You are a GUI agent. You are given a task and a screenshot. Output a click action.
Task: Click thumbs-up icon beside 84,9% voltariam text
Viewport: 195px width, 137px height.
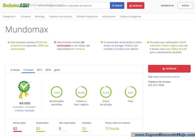click(x=148, y=42)
